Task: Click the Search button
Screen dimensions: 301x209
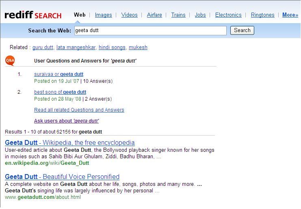Action: tap(242, 30)
